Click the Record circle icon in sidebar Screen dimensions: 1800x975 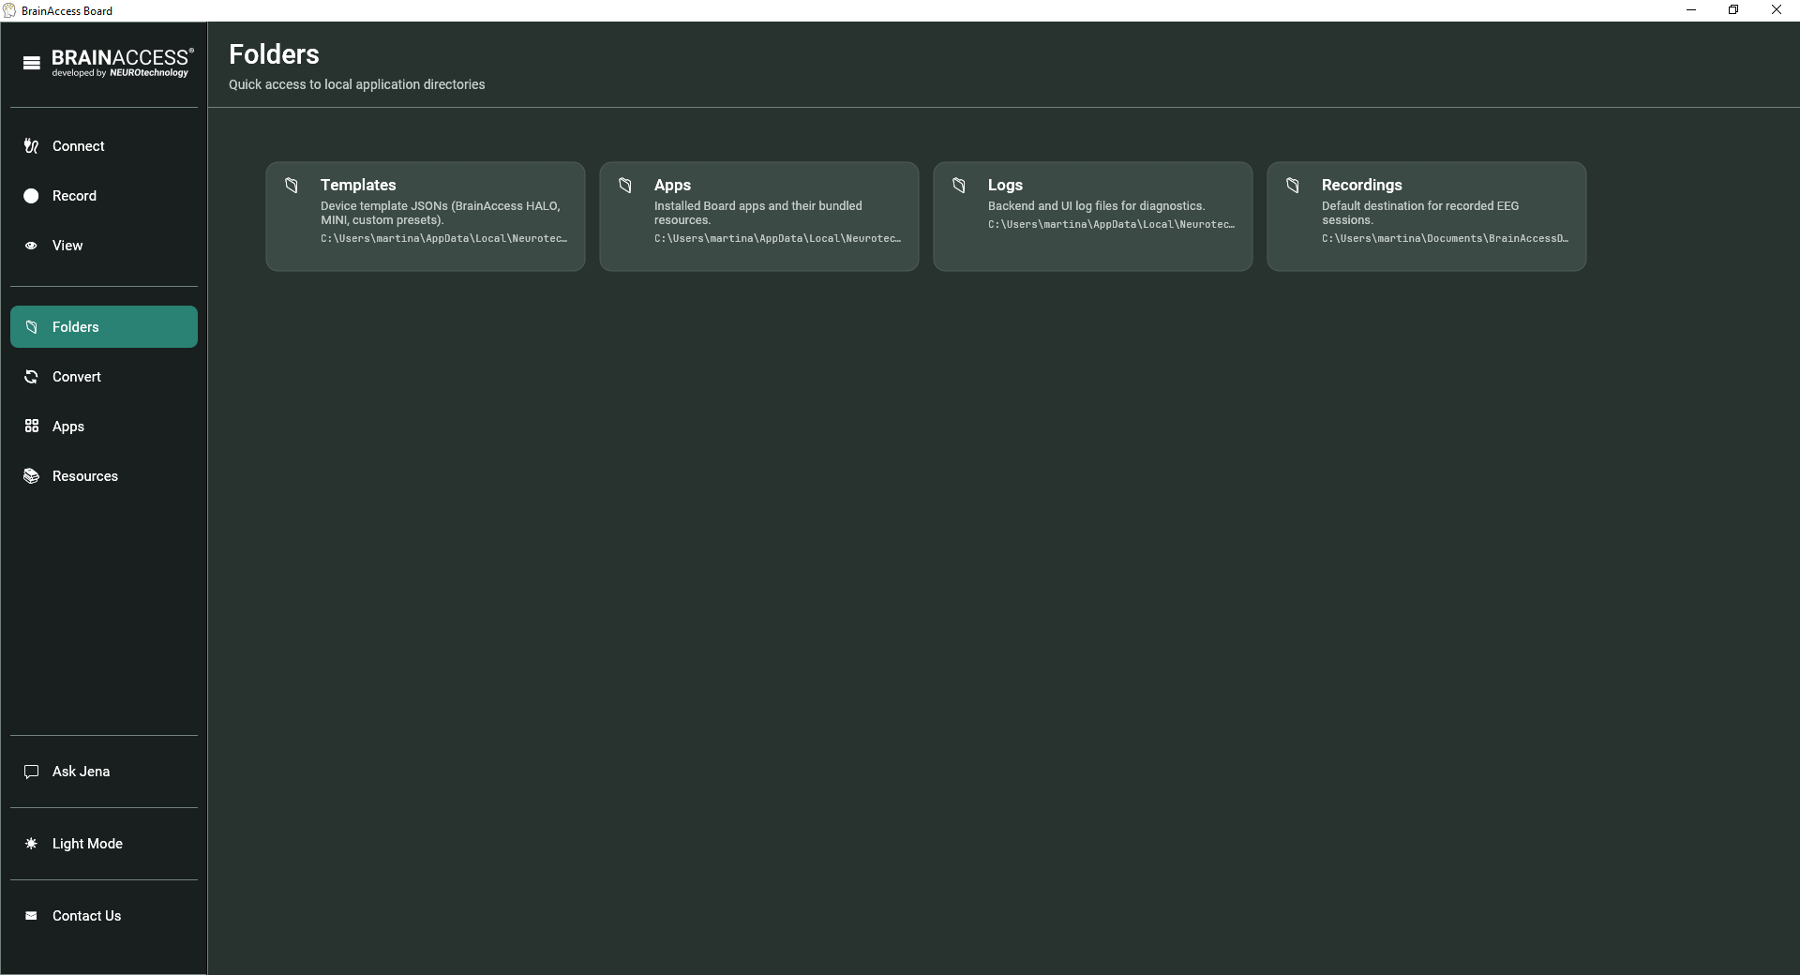(x=31, y=196)
